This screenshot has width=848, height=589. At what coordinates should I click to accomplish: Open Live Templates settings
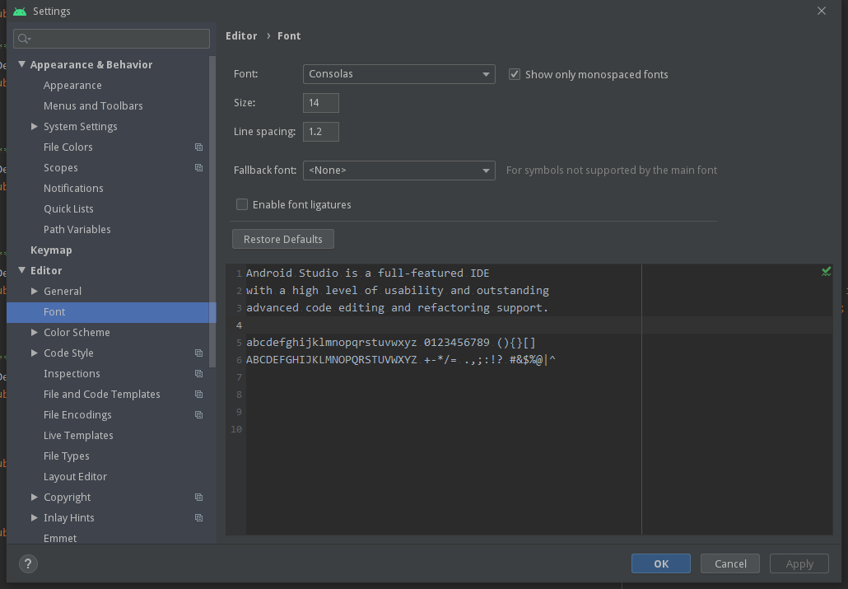[78, 436]
